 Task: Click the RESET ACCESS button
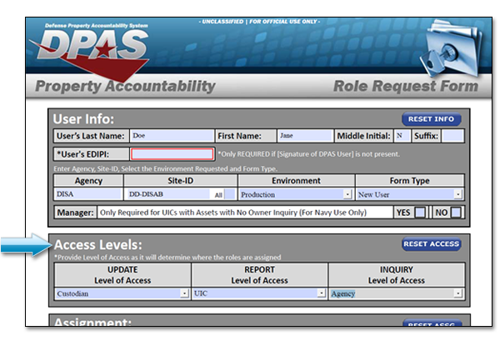(x=431, y=244)
